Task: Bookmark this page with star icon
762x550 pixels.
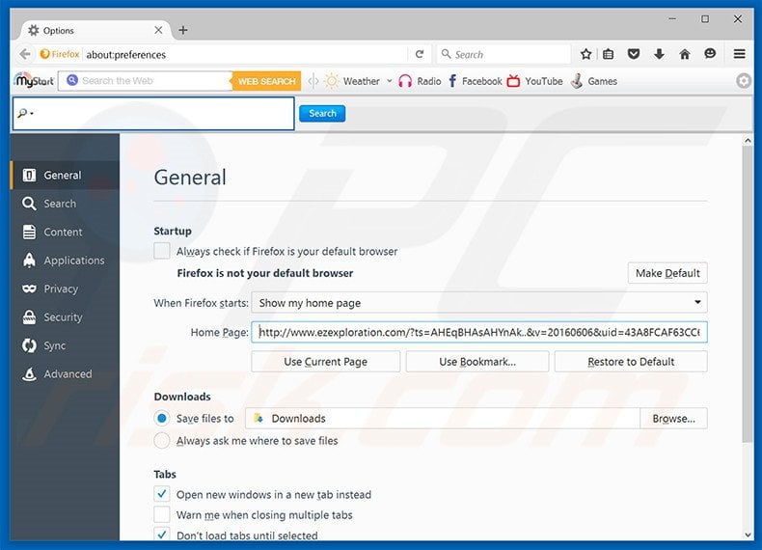Action: pos(586,54)
